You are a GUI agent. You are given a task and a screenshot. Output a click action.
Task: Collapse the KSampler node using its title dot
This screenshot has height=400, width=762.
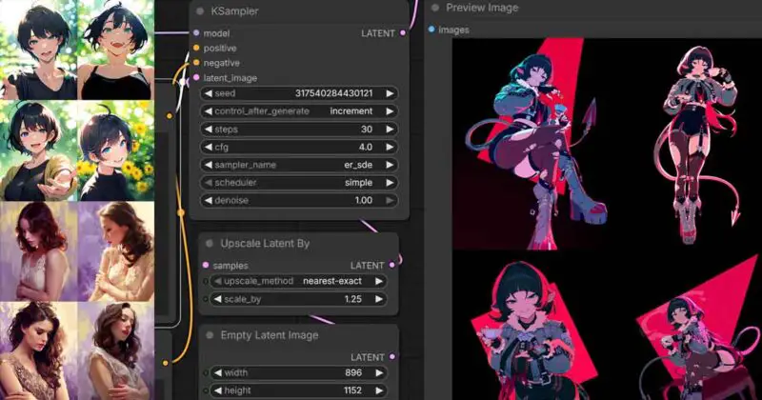coord(200,10)
